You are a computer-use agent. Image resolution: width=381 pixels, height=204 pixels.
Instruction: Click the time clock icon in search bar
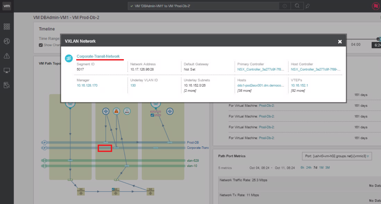(285, 6)
